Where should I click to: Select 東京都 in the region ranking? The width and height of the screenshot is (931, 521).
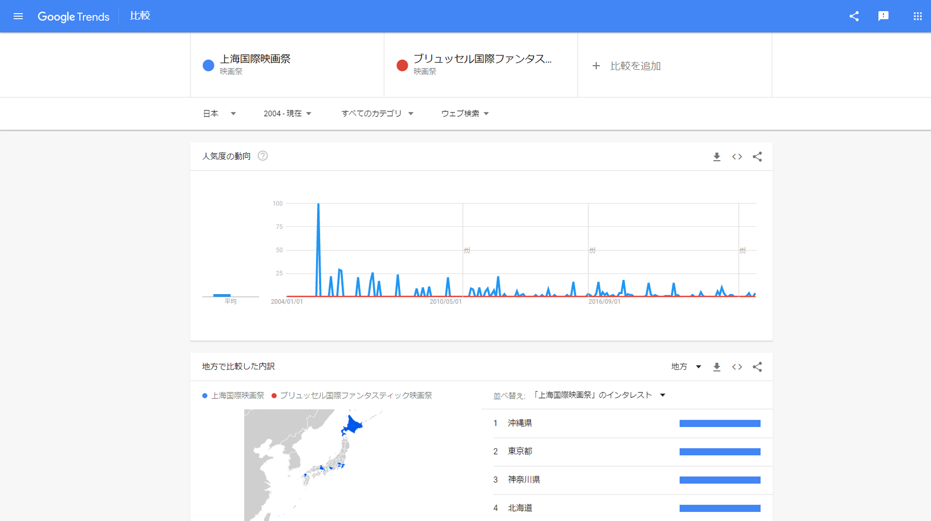pyautogui.click(x=520, y=451)
